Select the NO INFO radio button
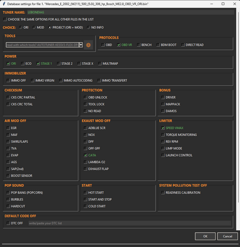 tap(88, 28)
